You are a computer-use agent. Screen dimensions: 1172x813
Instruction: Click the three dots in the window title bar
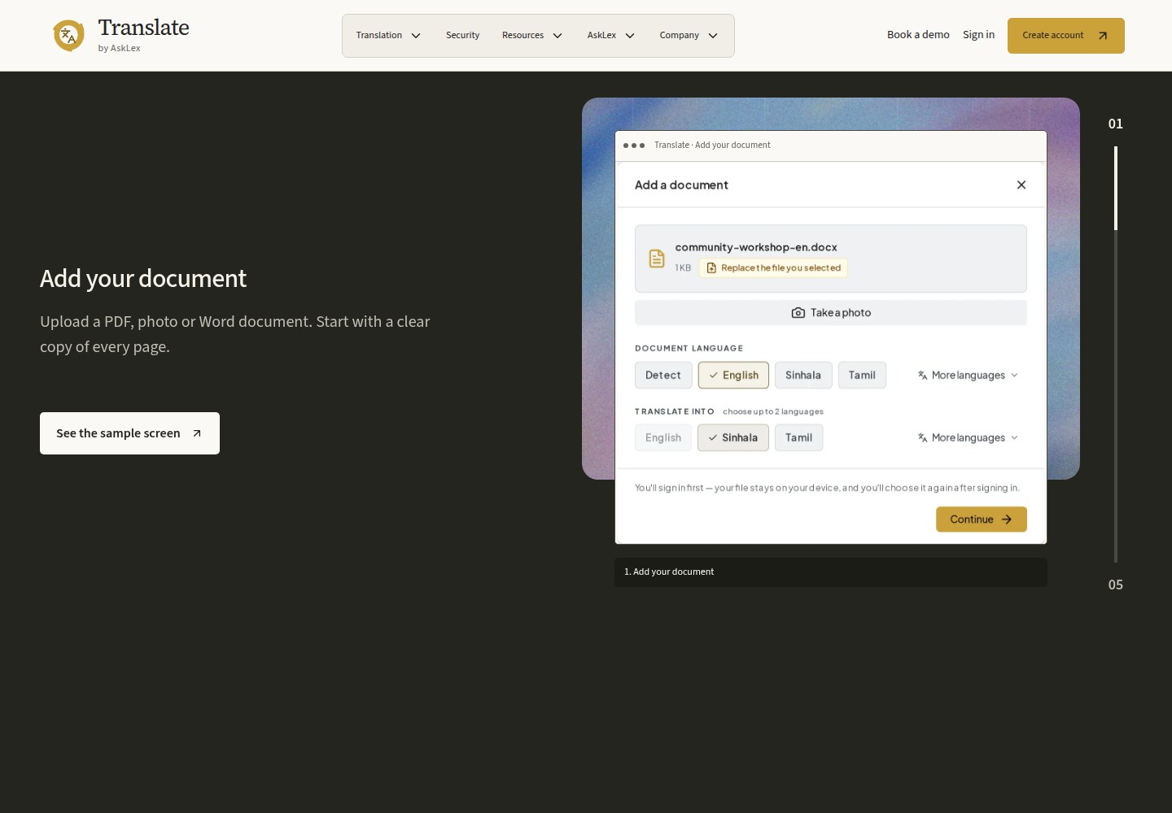[x=634, y=146]
